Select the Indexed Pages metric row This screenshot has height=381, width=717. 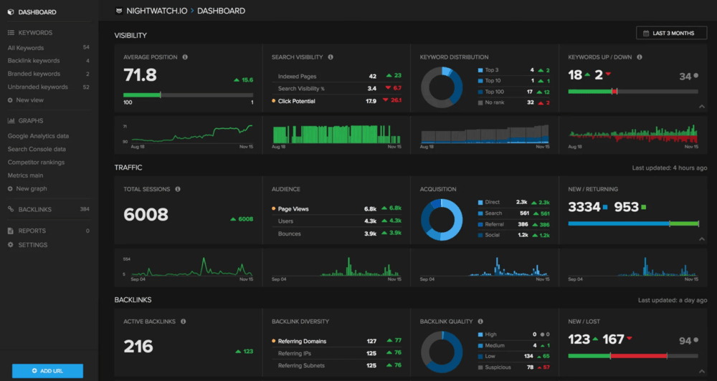coord(337,77)
